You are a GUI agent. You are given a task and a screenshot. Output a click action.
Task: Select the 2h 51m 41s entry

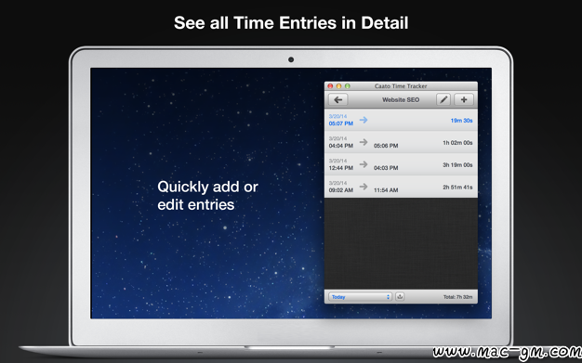[x=401, y=187]
